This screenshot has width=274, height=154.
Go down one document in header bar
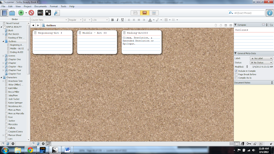221,25
